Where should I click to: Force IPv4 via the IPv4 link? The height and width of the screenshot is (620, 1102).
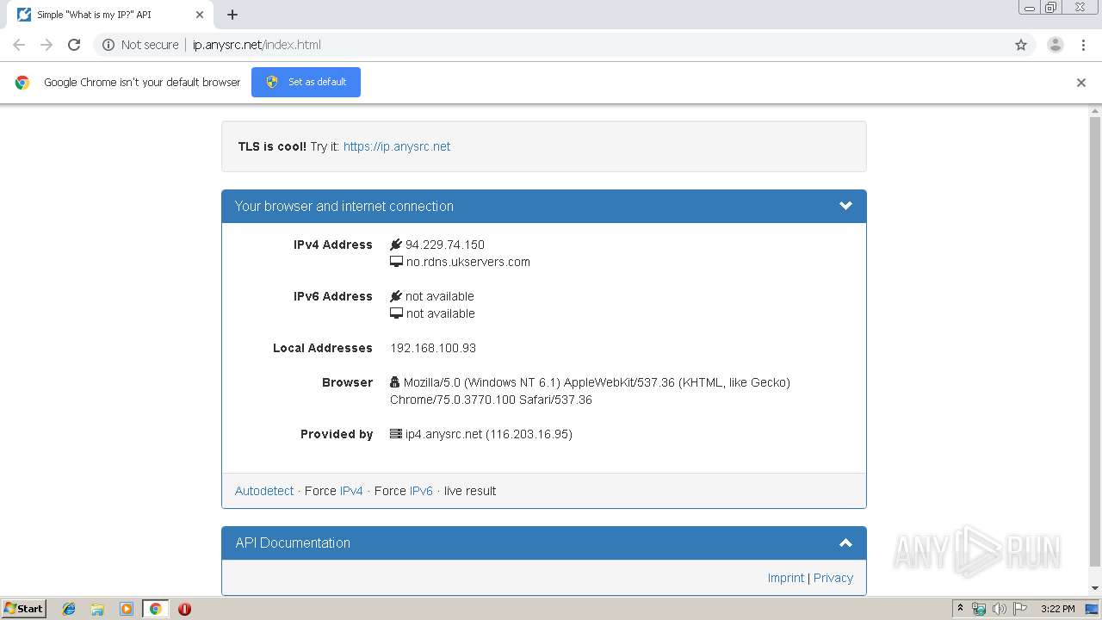pyautogui.click(x=351, y=491)
